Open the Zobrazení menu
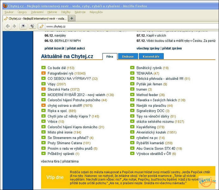 pos(37,12)
